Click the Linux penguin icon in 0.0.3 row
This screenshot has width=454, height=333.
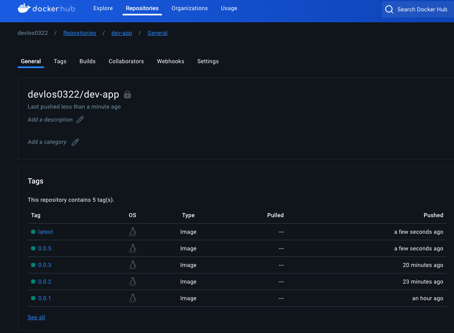click(x=133, y=265)
